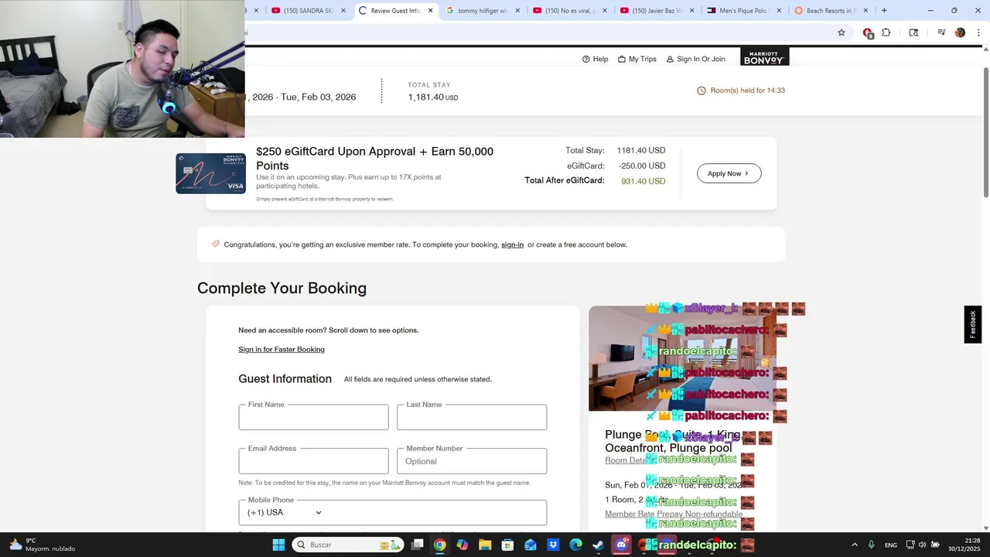Open the ENG language switcher
The image size is (990, 557).
pyautogui.click(x=891, y=545)
